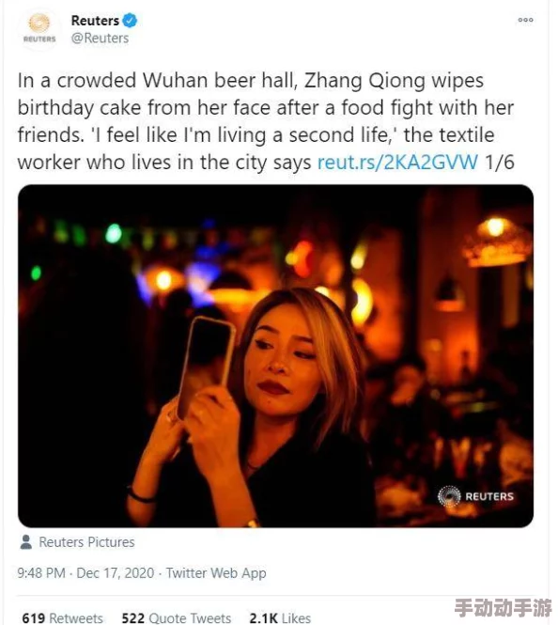Click the Reuters watermark logo on photo
Screen dimensions: 558x625
475,496
